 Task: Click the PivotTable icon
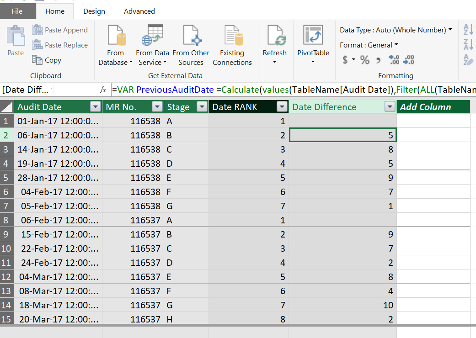click(313, 35)
